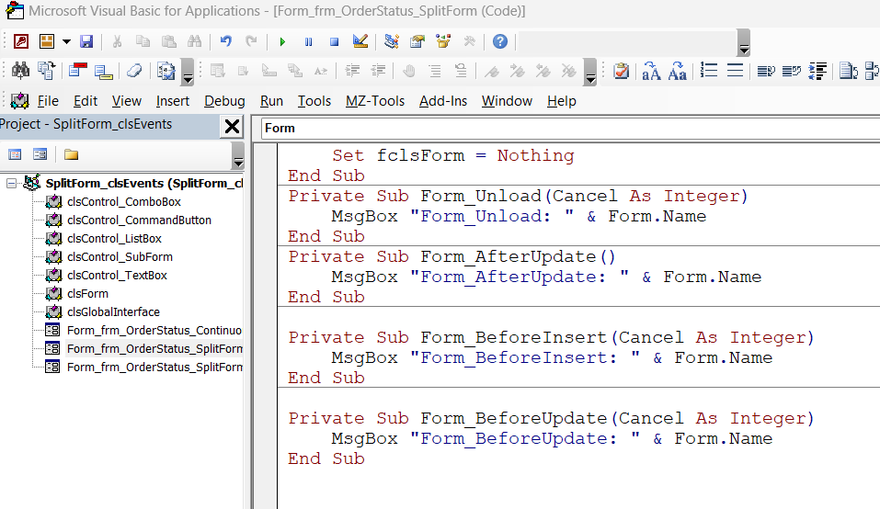Click the MZ-Tools procedure copy icon
Image resolution: width=880 pixels, height=509 pixels.
[46, 71]
